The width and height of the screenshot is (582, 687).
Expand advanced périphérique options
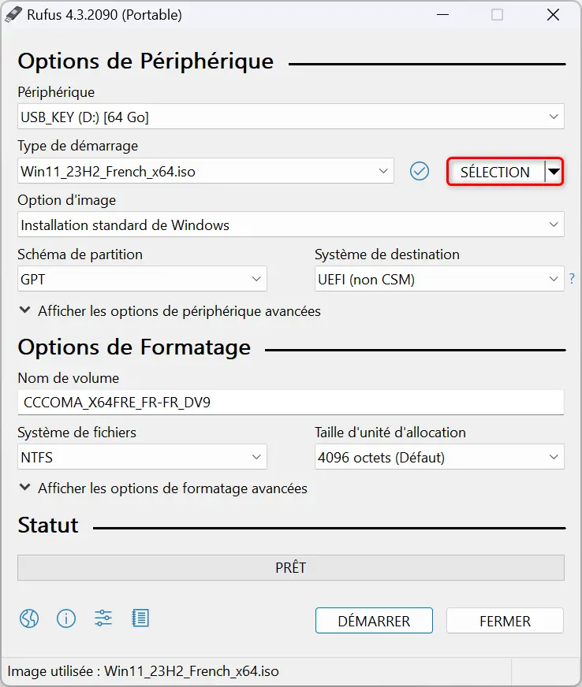point(170,311)
